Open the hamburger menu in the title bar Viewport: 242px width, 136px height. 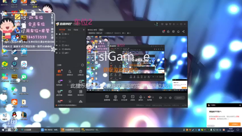pyautogui.click(x=174, y=24)
